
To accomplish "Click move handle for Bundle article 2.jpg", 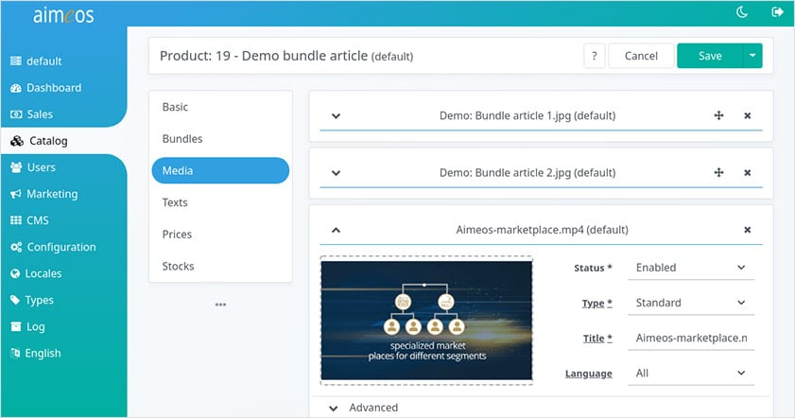I will click(x=719, y=172).
